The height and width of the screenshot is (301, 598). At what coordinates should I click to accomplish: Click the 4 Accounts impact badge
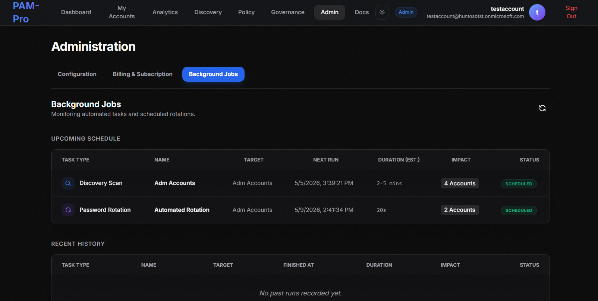point(460,184)
